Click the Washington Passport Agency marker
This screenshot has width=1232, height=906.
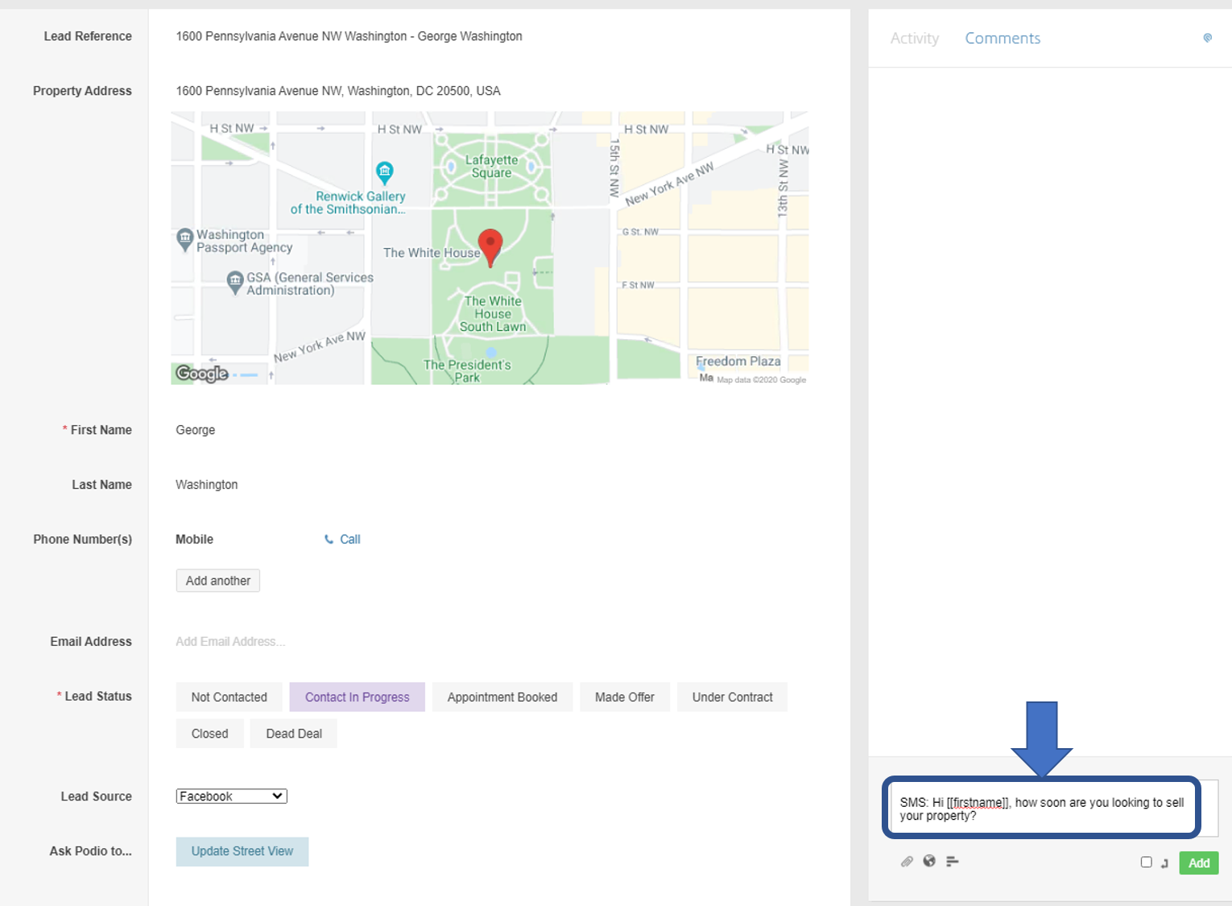pos(185,239)
